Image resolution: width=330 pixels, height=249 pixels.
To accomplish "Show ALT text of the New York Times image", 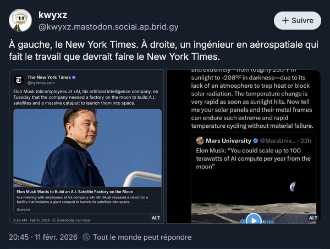I will point(156,218).
